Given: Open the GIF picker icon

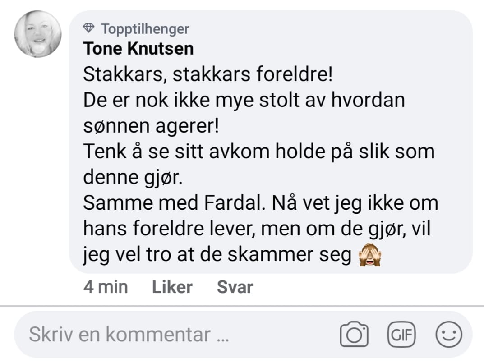Looking at the screenshot, I should point(401,334).
